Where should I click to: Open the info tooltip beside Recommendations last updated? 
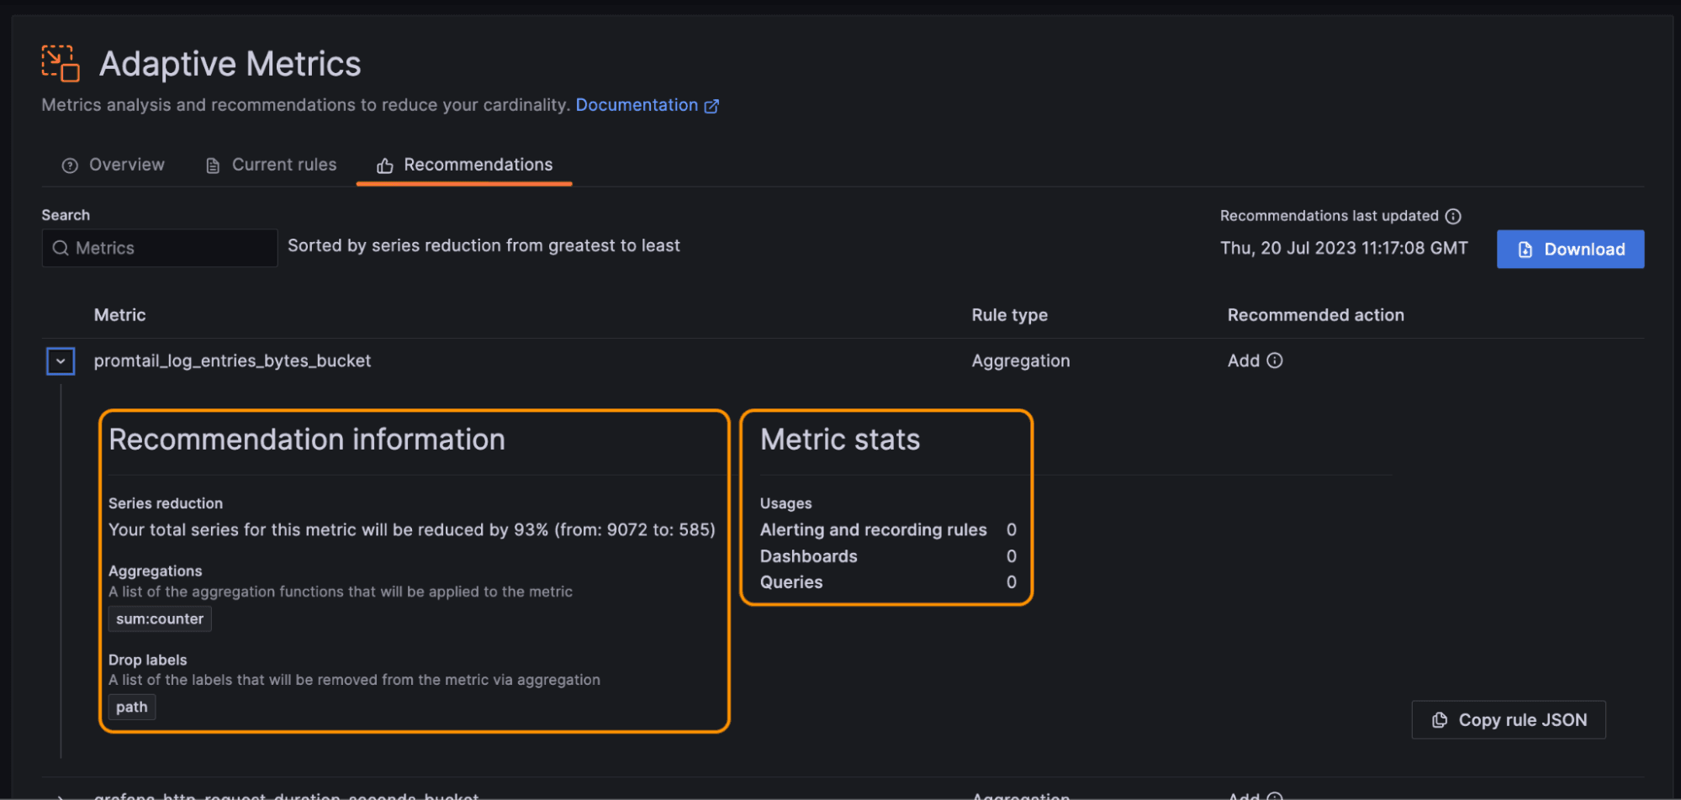click(x=1454, y=216)
